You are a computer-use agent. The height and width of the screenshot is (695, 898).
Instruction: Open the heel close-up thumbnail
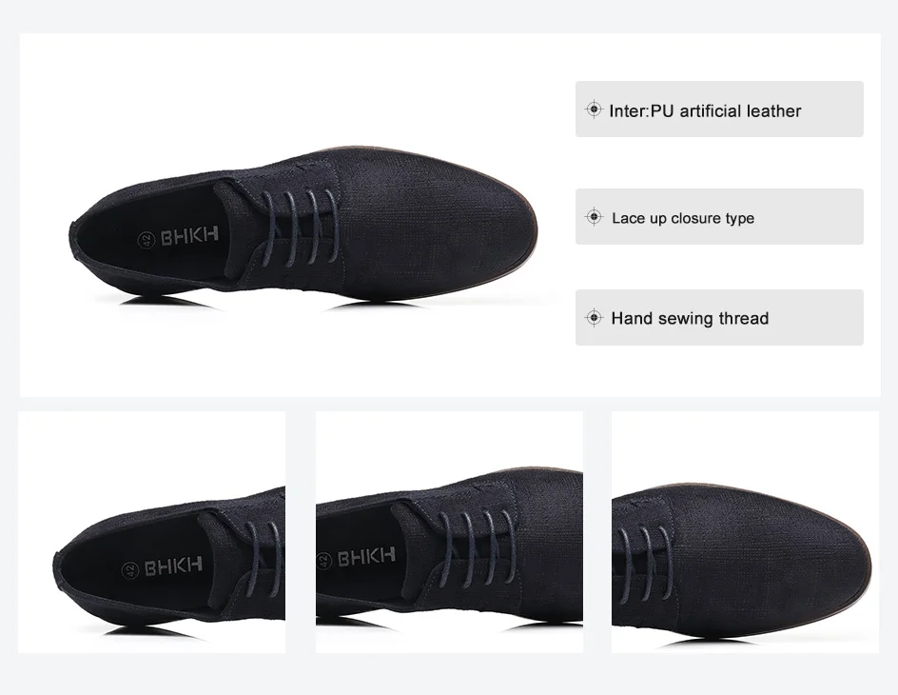pyautogui.click(x=152, y=532)
